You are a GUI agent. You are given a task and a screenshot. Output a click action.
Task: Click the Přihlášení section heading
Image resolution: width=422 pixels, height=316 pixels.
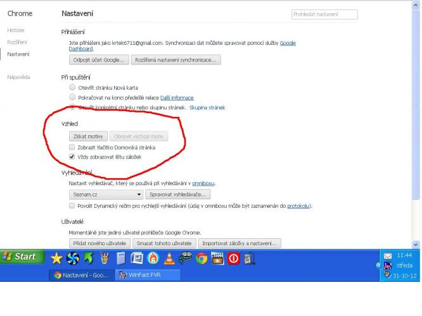pyautogui.click(x=73, y=32)
